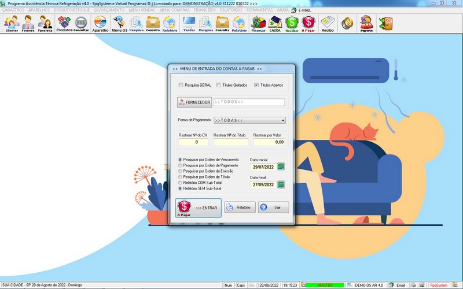
Task: Open calendar picker next to Data Final
Action: tap(281, 185)
